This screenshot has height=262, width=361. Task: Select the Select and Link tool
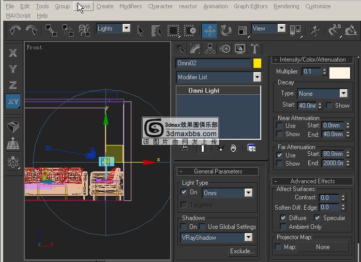(x=51, y=31)
